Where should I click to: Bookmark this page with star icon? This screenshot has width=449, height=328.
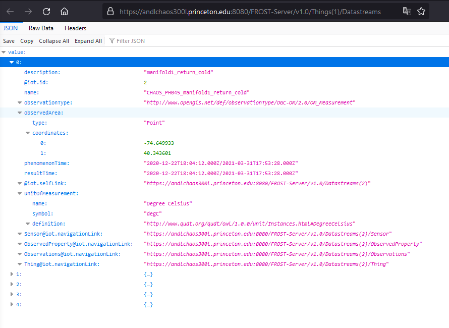(421, 11)
